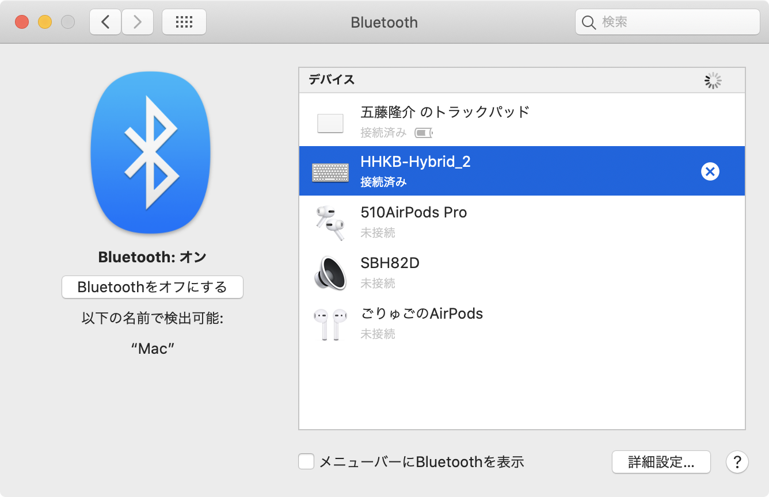This screenshot has width=769, height=497.
Task: Select ごりゅごのAirPods in the list
Action: 421,314
